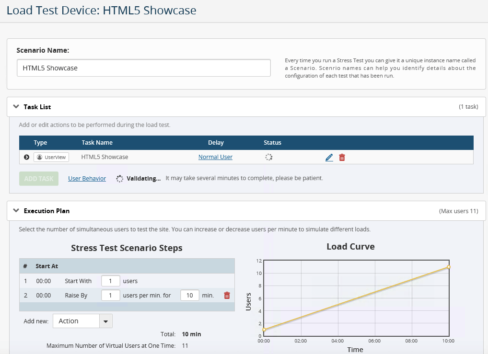Delete the HTML5 Showcase task via trash icon
The image size is (488, 354).
(x=342, y=158)
